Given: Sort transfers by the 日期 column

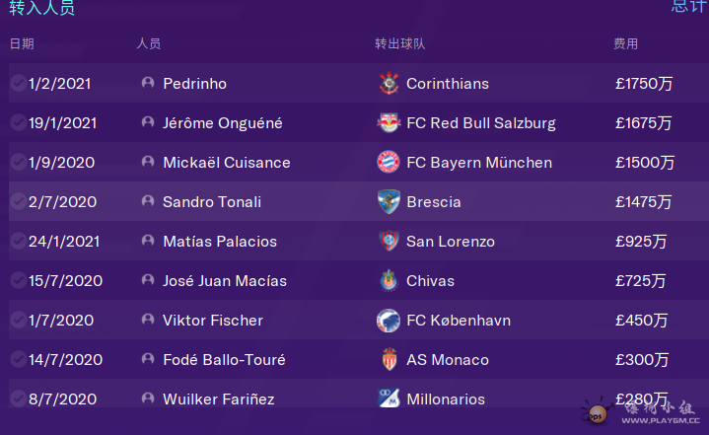Looking at the screenshot, I should point(22,44).
